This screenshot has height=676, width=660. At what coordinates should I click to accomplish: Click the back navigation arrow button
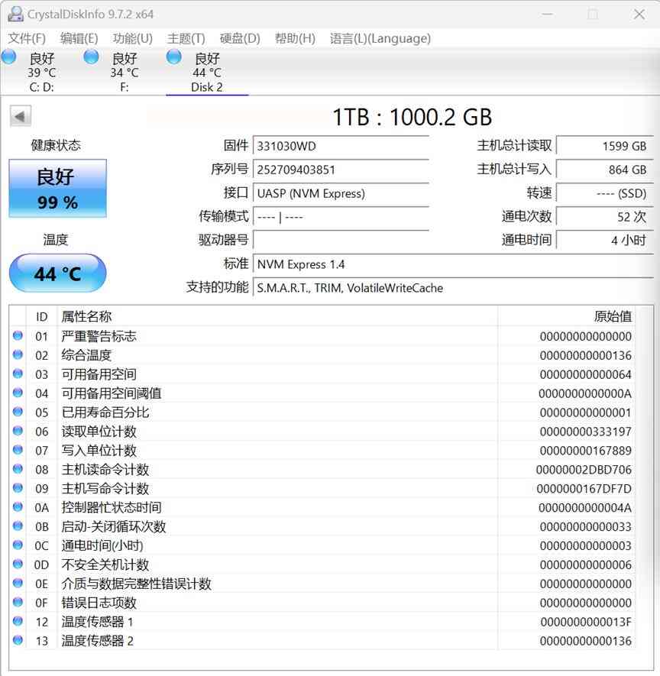pos(19,115)
